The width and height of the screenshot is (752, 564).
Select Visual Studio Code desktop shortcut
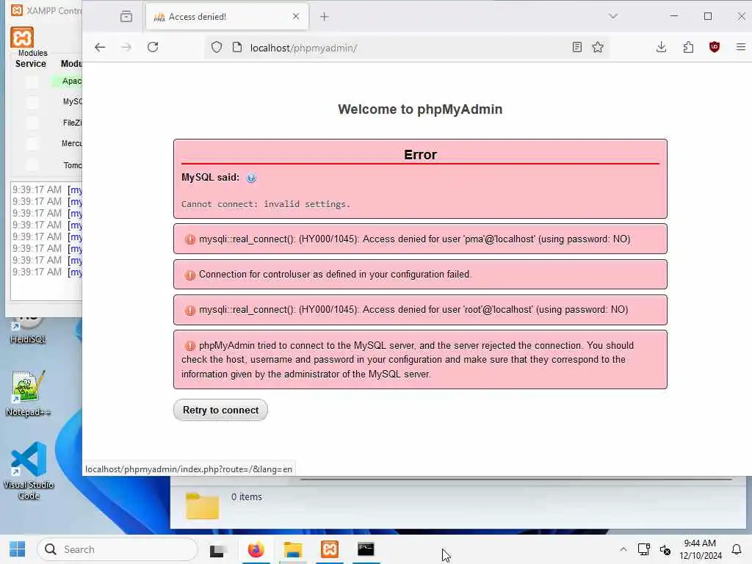coord(29,471)
